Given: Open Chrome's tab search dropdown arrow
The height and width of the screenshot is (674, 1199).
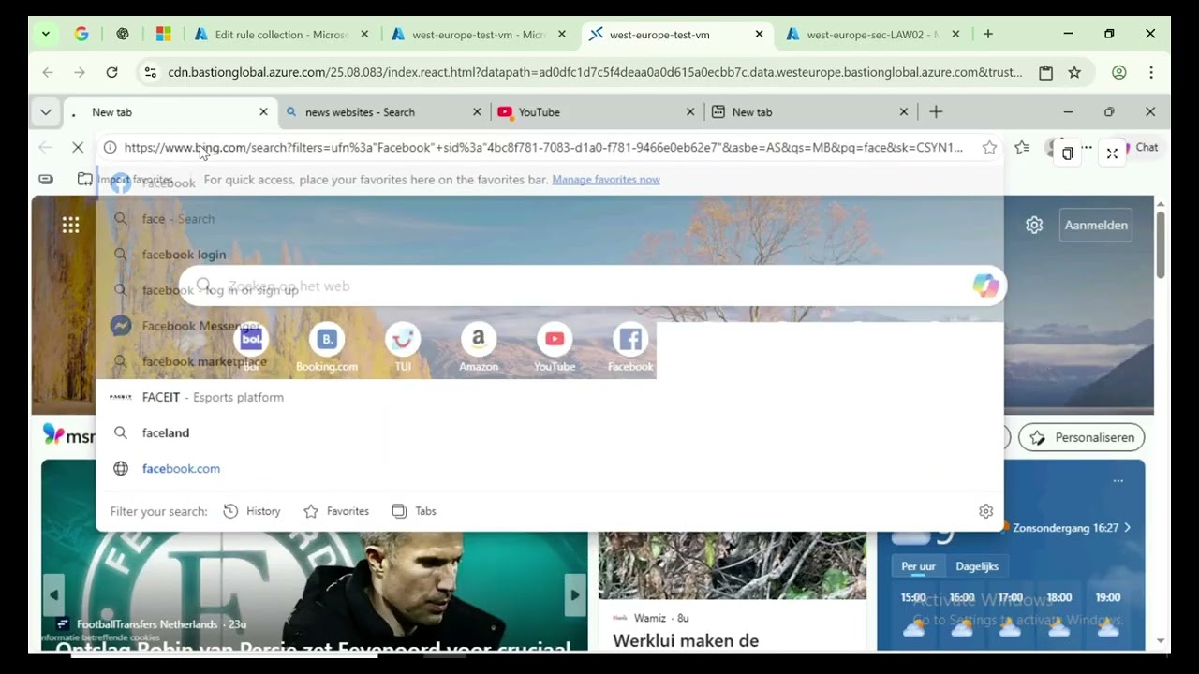Looking at the screenshot, I should (45, 34).
